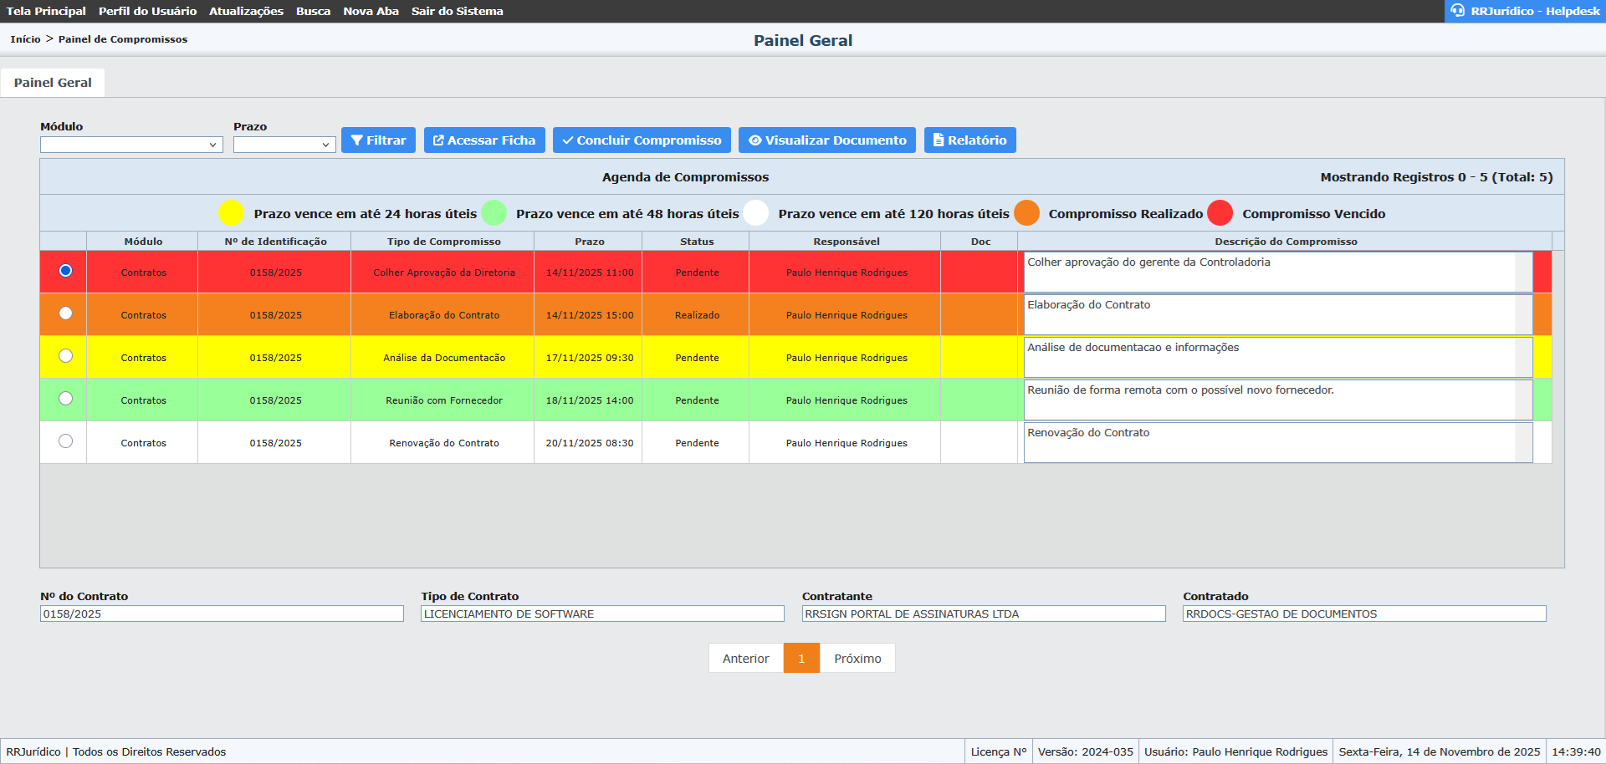Click the document icon on Relatório
The image size is (1606, 764).
[x=939, y=140]
